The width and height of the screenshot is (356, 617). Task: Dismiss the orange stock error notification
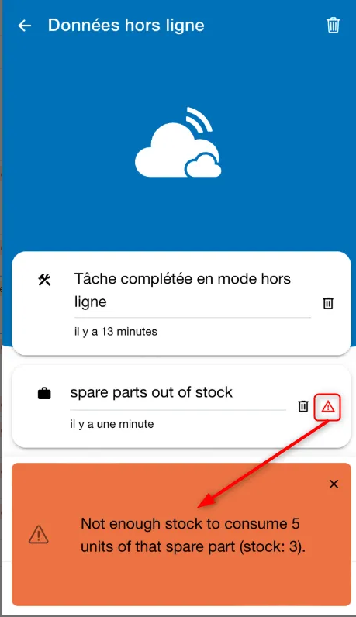[x=334, y=484]
